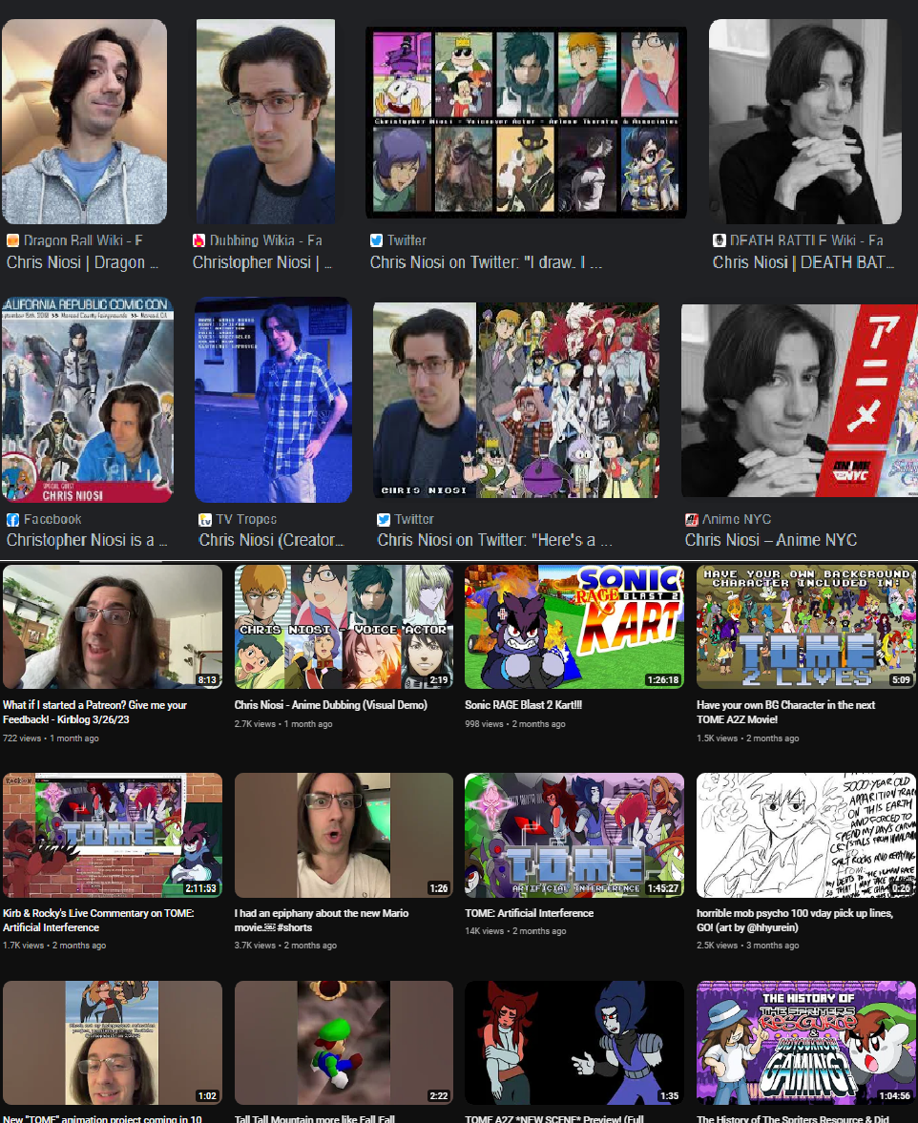Screen dimensions: 918x1123
Task: Click Twitter bird icon above "I draw" result
Action: point(377,240)
